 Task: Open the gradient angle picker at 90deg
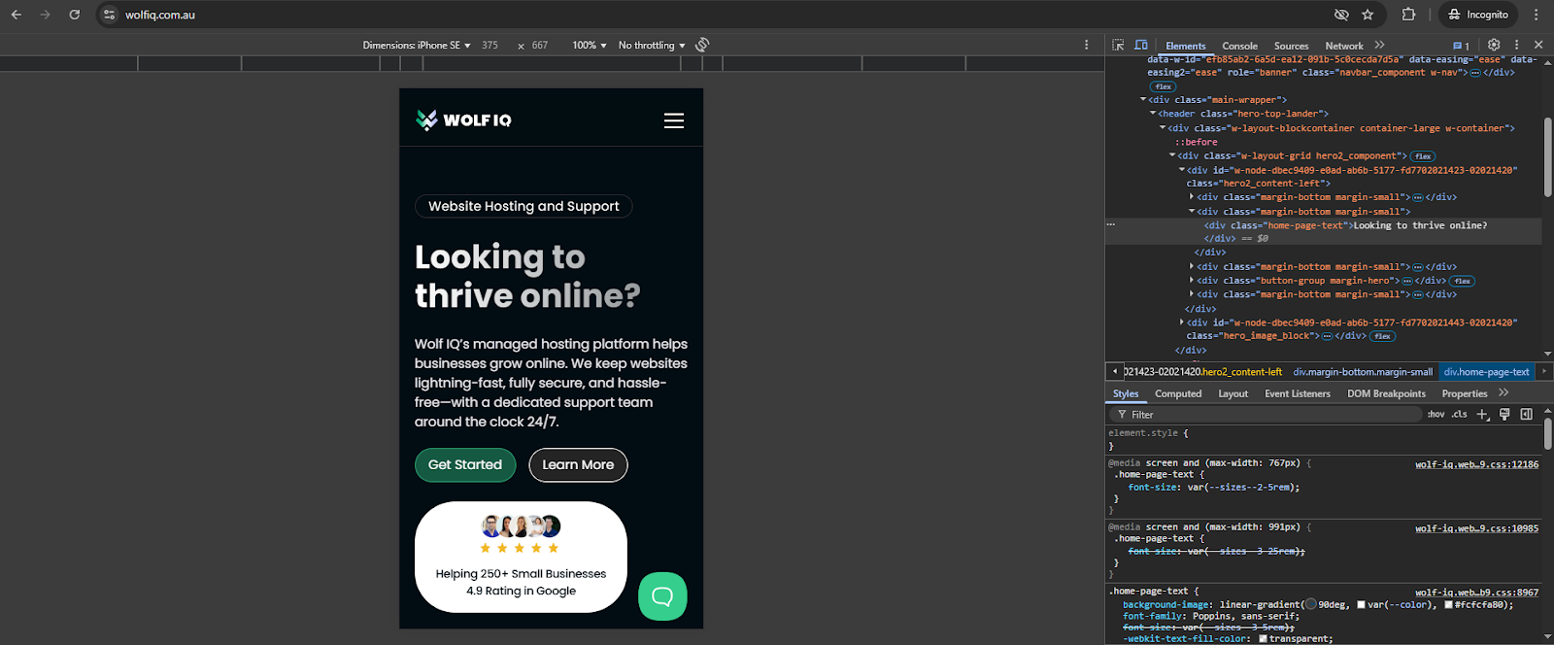pos(1310,604)
